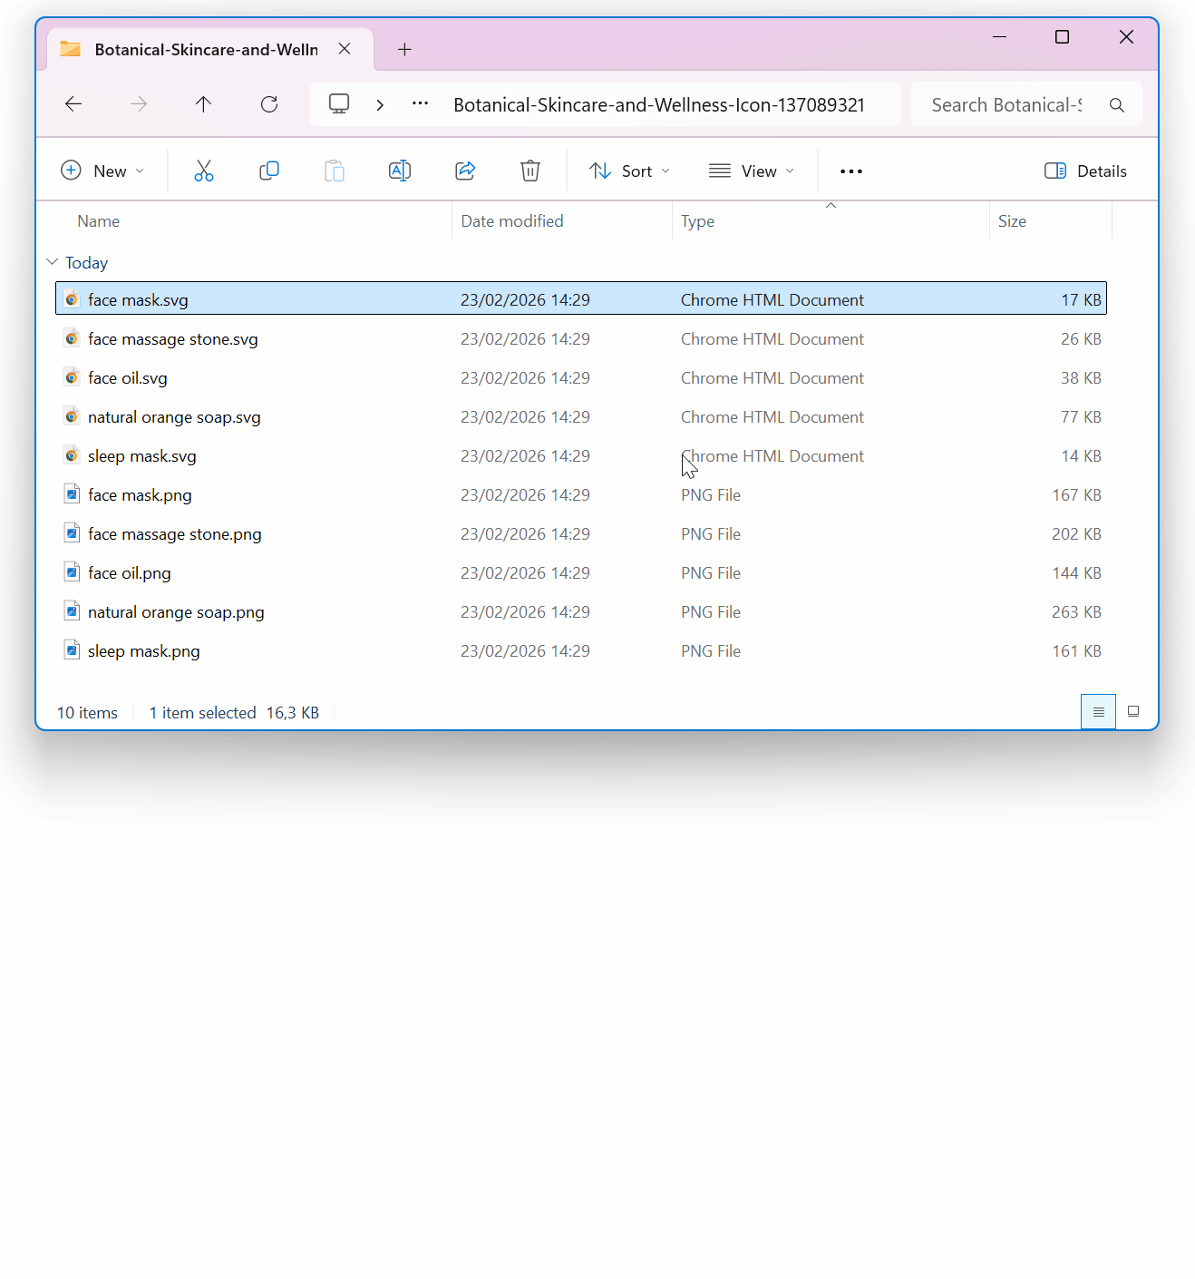
Task: Switch to large thumbnails view in status bar
Action: point(1132,712)
